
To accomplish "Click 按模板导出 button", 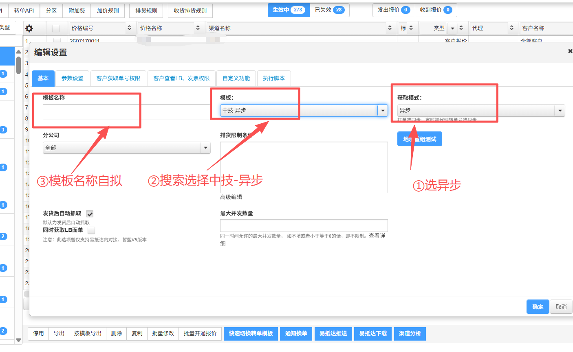I will click(x=88, y=334).
